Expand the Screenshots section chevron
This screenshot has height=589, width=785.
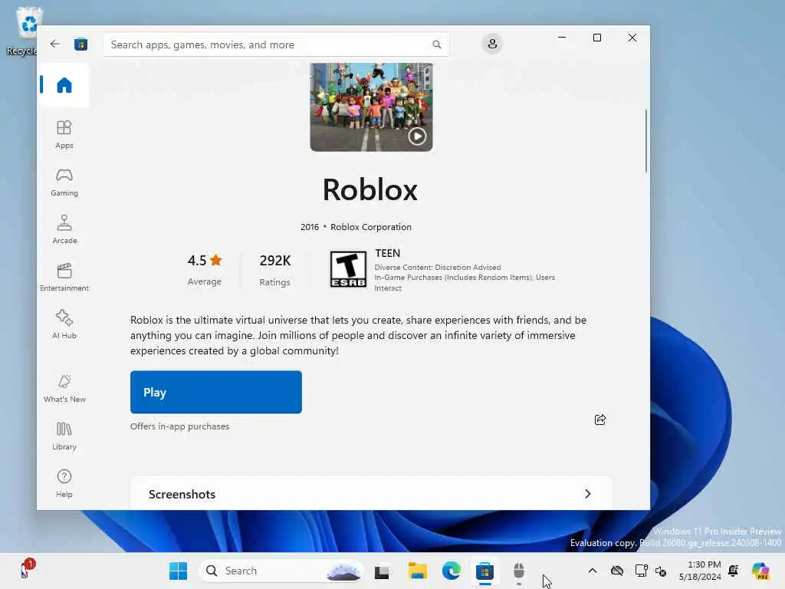coord(588,494)
